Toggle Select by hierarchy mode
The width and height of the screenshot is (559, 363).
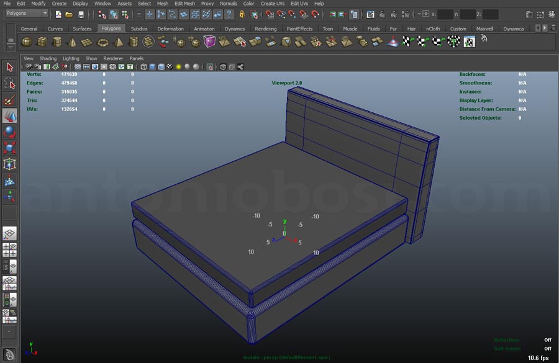click(102, 15)
